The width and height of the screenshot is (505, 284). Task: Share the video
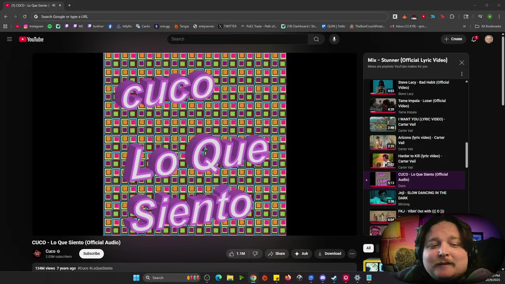[276, 254]
